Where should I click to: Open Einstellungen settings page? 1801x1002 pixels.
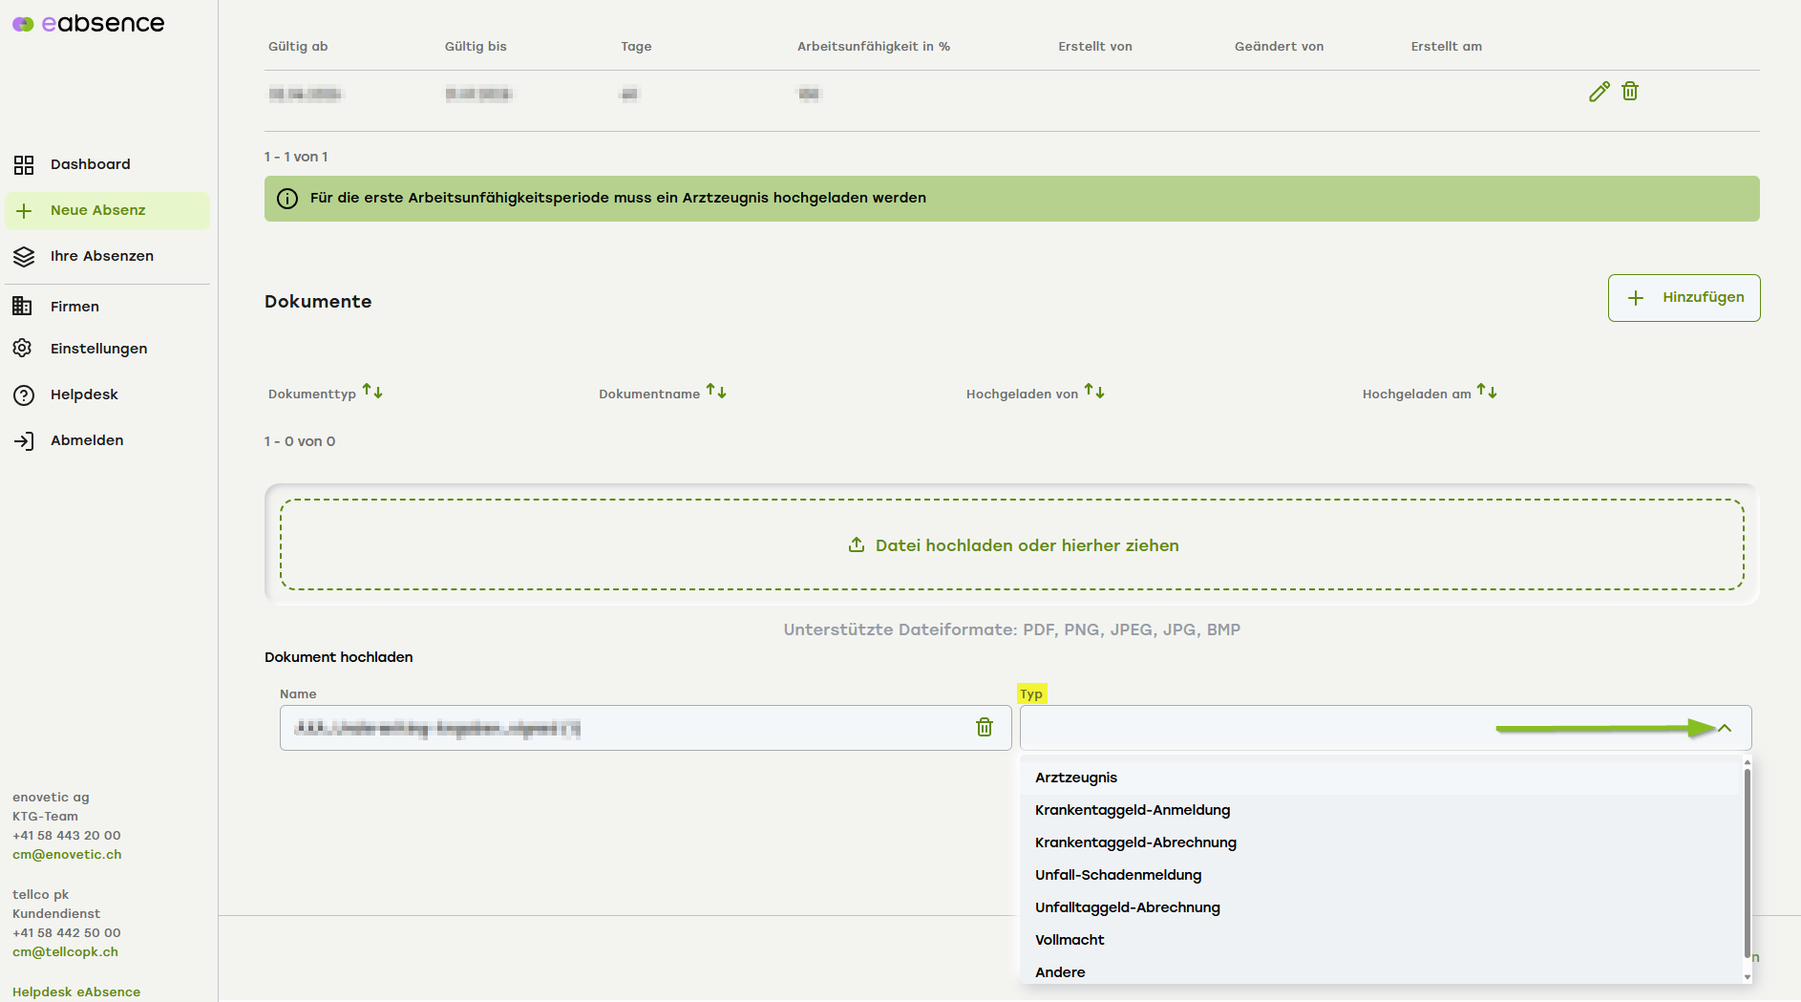click(x=98, y=349)
